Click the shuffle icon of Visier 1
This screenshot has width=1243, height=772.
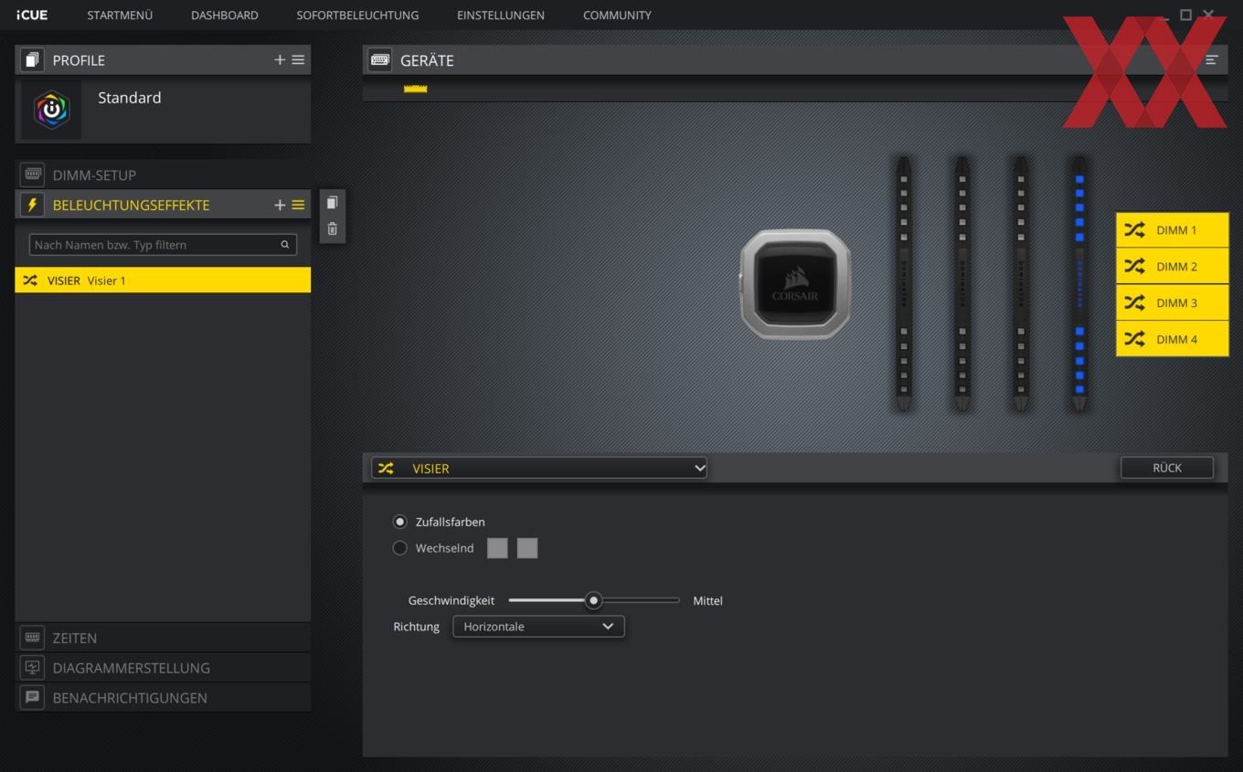30,280
